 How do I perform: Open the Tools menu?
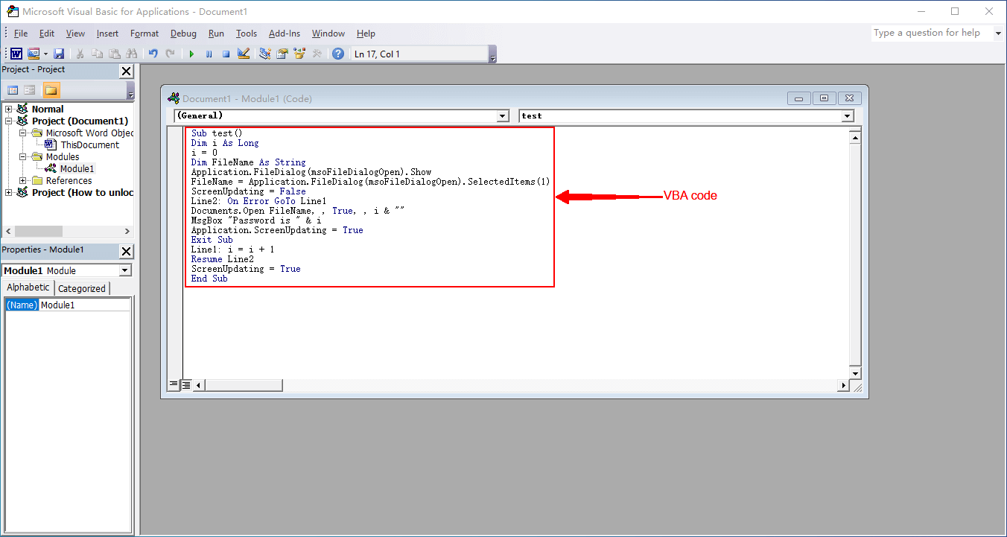[x=247, y=34]
